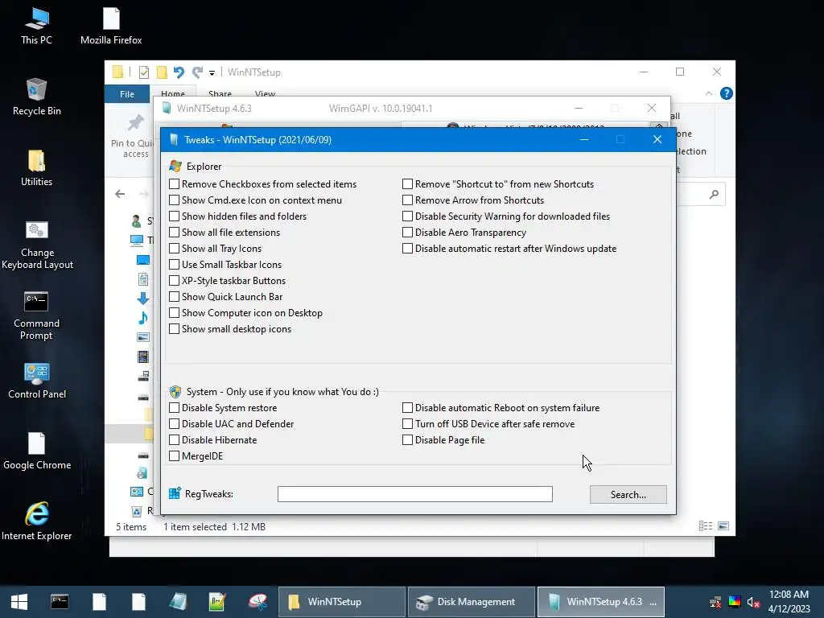This screenshot has width=824, height=618.
Task: Open customize quick access toolbar dropdown in Explorer
Action: coord(212,72)
